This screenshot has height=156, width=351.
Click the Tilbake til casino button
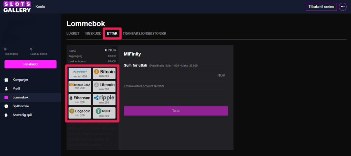[321, 7]
